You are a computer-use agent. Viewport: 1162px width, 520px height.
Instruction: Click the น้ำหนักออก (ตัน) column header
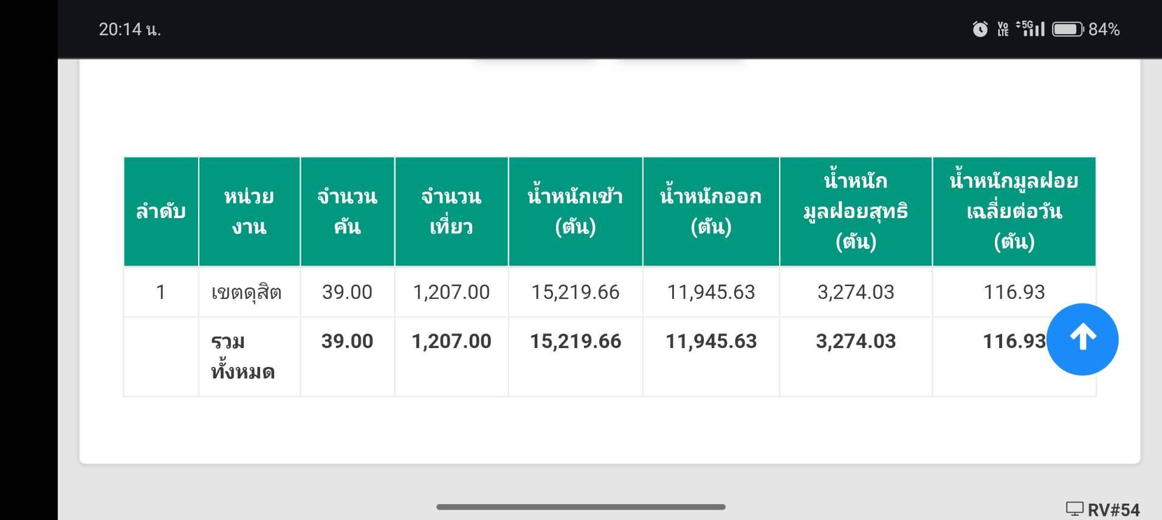[711, 211]
